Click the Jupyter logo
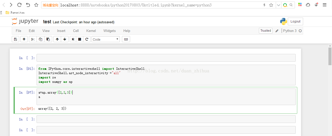332x136 pixels. click(25, 22)
